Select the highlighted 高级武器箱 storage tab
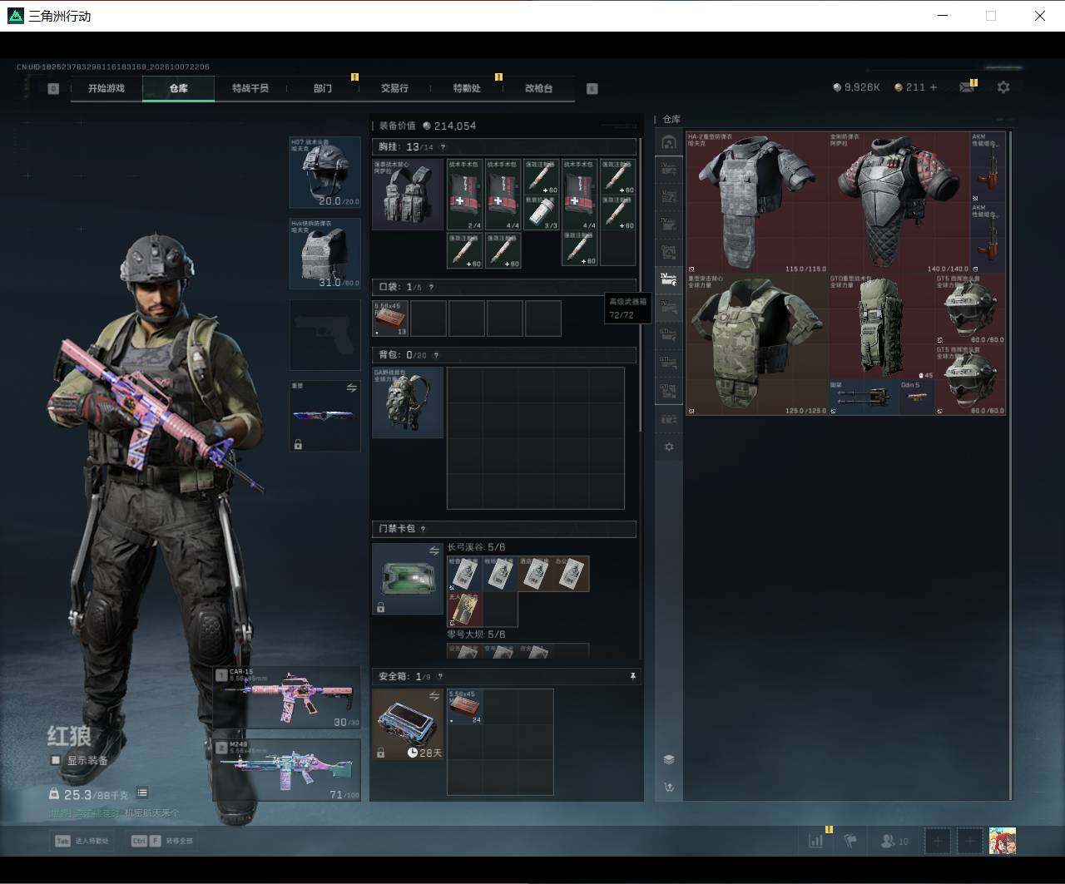Screen dimensions: 1065x884 tap(669, 279)
